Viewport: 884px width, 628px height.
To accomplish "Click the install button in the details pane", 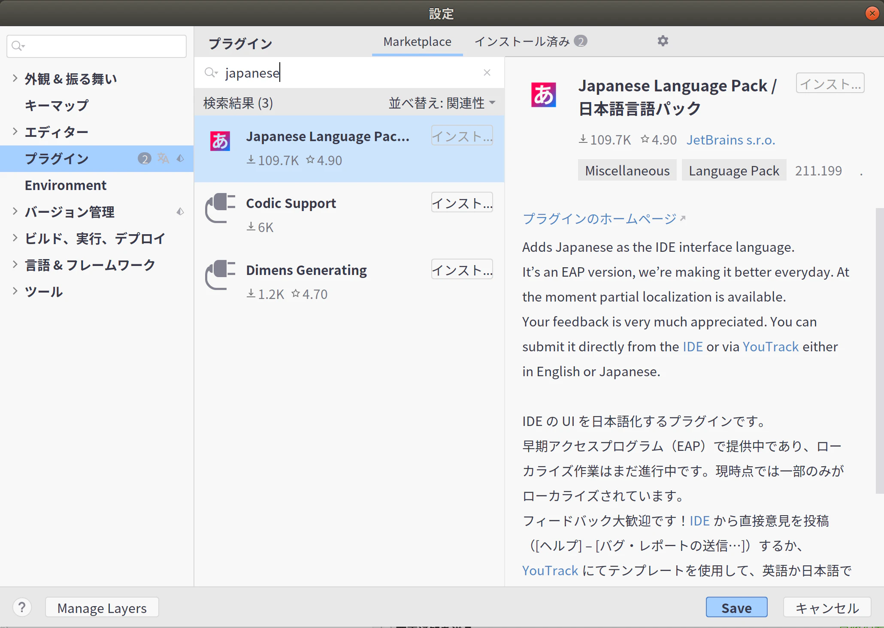I will pos(830,83).
